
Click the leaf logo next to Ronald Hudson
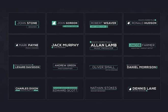(x=129, y=23)
